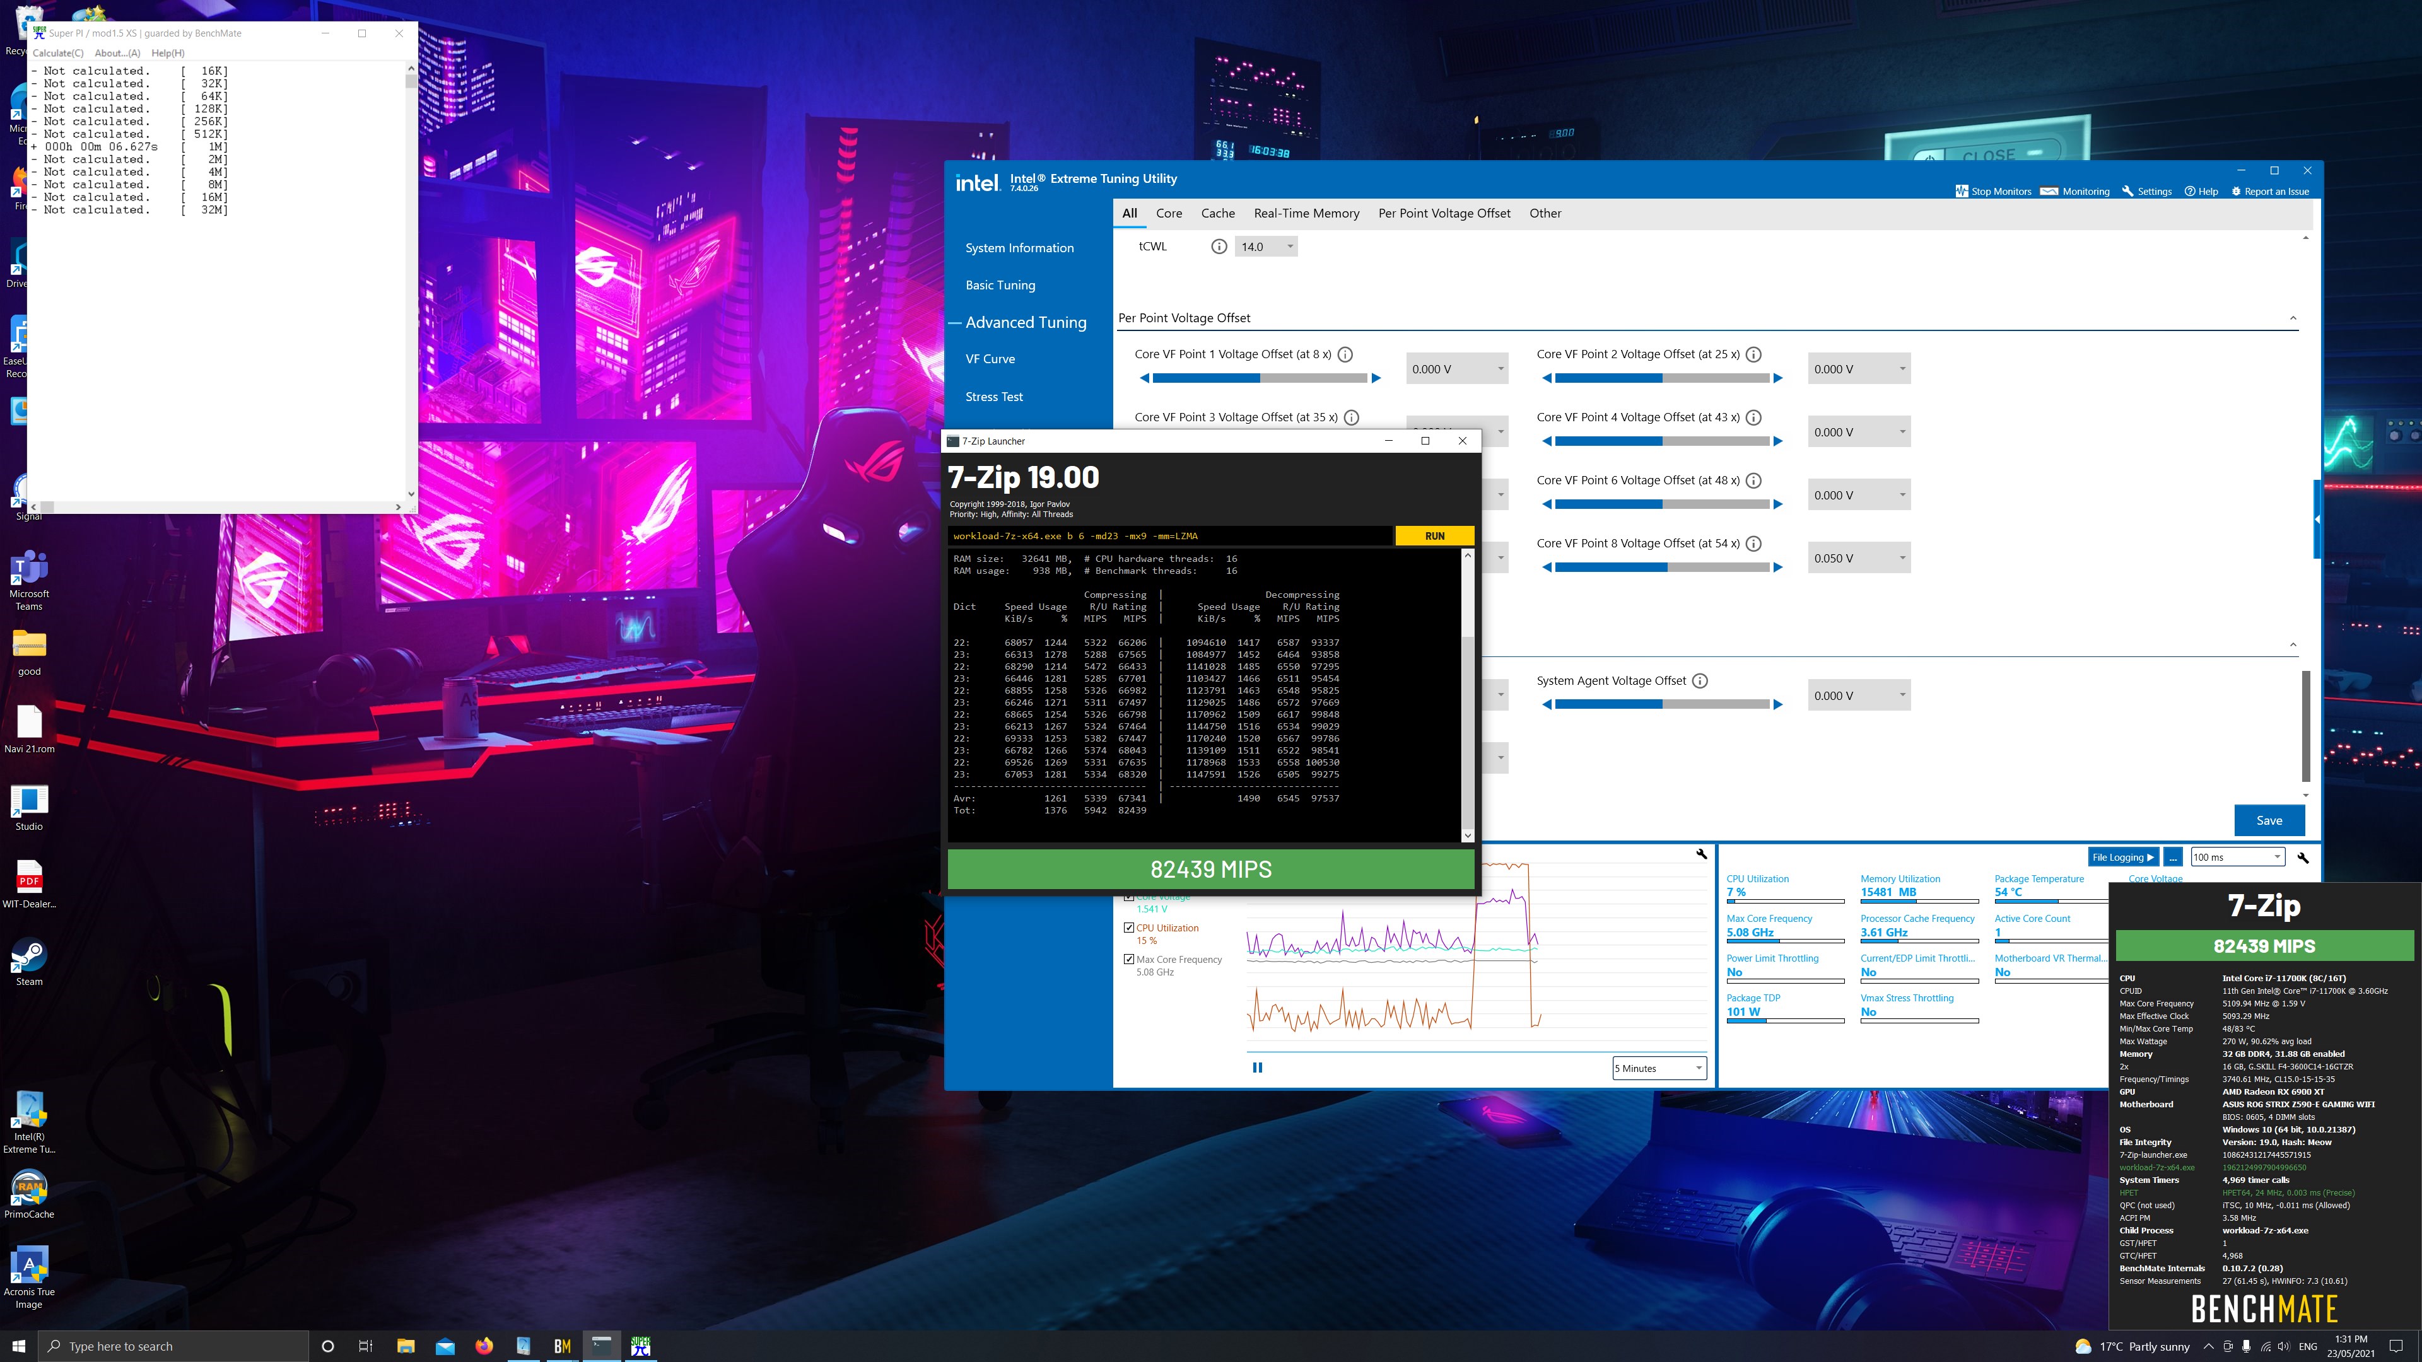Screen dimensions: 2422x1362
Task: Open XTU Settings wrench
Action: click(2146, 191)
